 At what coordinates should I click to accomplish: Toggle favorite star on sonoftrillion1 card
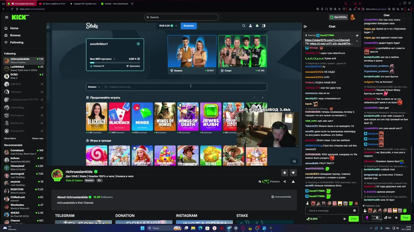point(138,44)
